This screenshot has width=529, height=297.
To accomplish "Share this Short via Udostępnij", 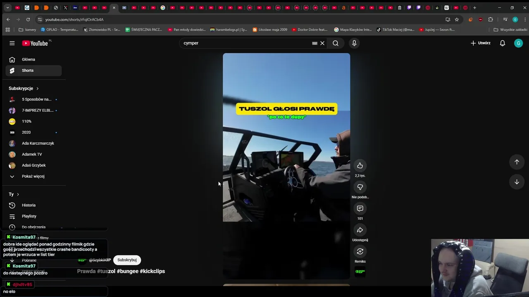I will point(360,230).
